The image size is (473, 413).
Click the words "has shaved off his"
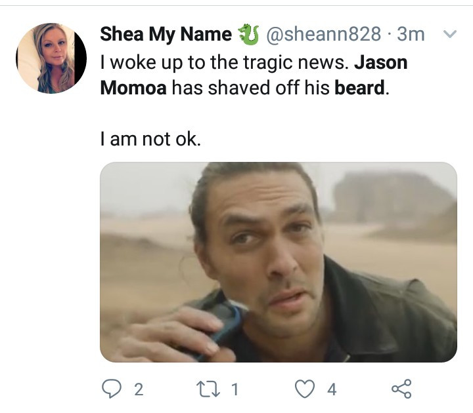pyautogui.click(x=252, y=88)
